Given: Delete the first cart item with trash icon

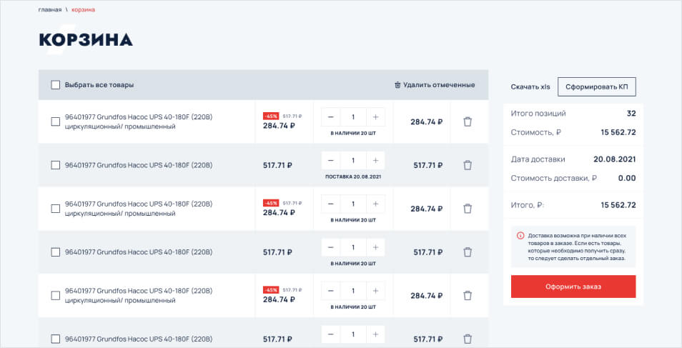Looking at the screenshot, I should click(468, 121).
